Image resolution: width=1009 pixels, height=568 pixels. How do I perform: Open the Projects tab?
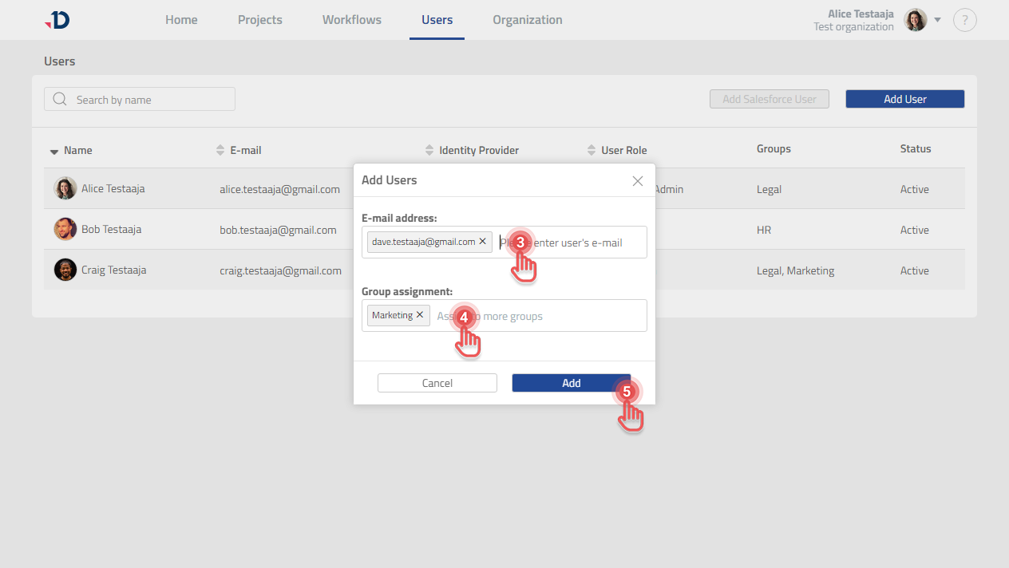tap(259, 20)
